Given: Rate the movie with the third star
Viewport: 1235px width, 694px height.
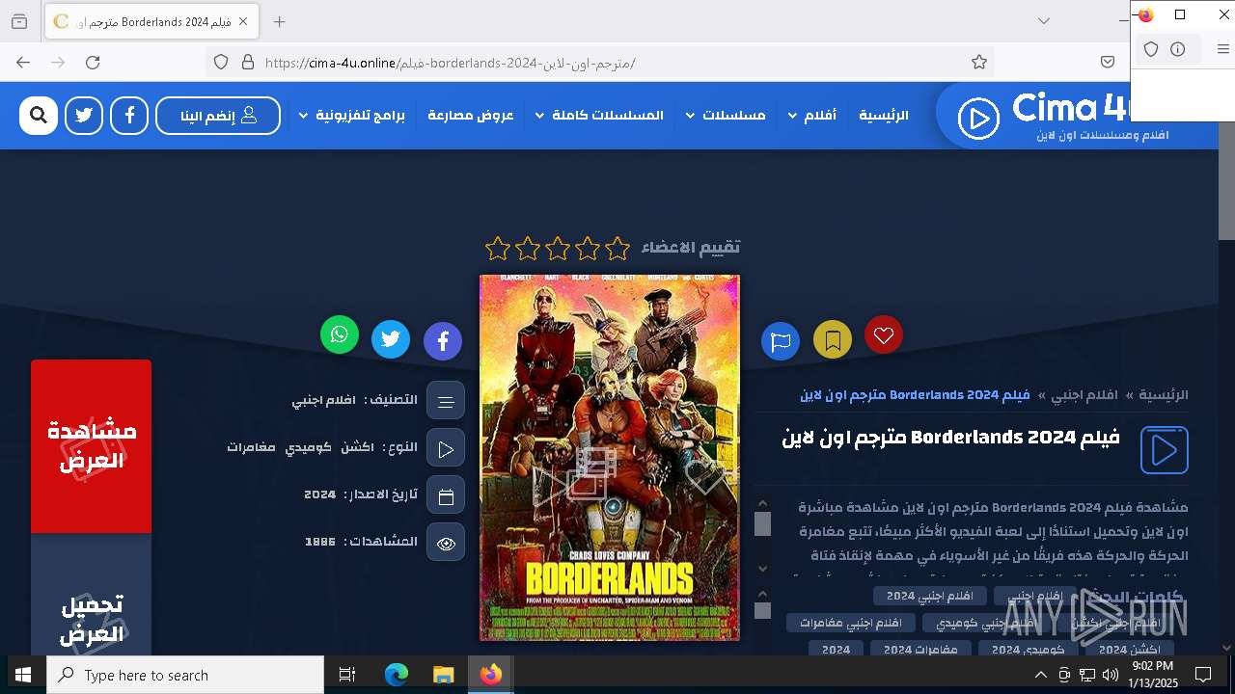Looking at the screenshot, I should 558,249.
